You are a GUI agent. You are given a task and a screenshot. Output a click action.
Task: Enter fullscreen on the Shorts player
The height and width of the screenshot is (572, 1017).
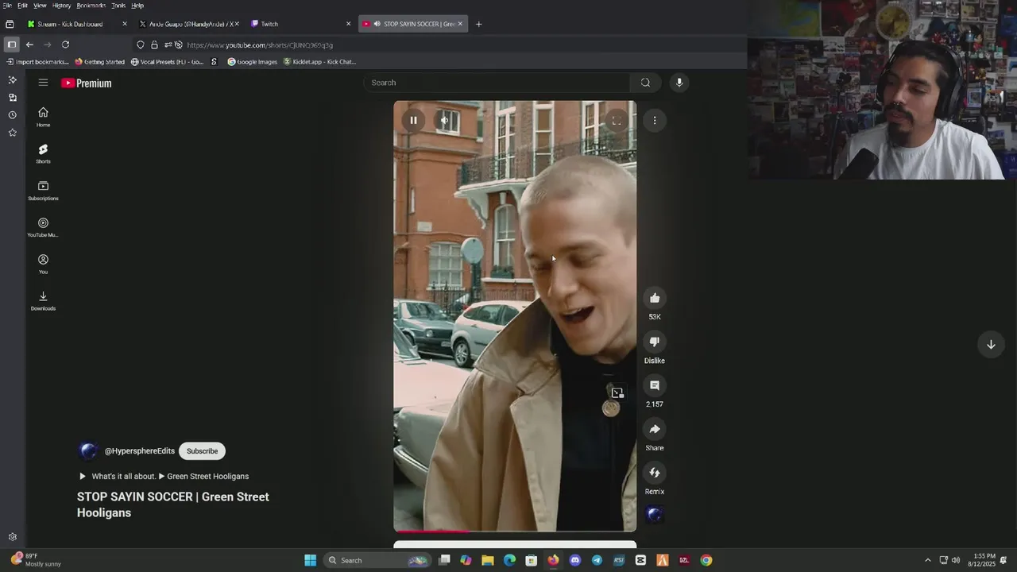(617, 121)
